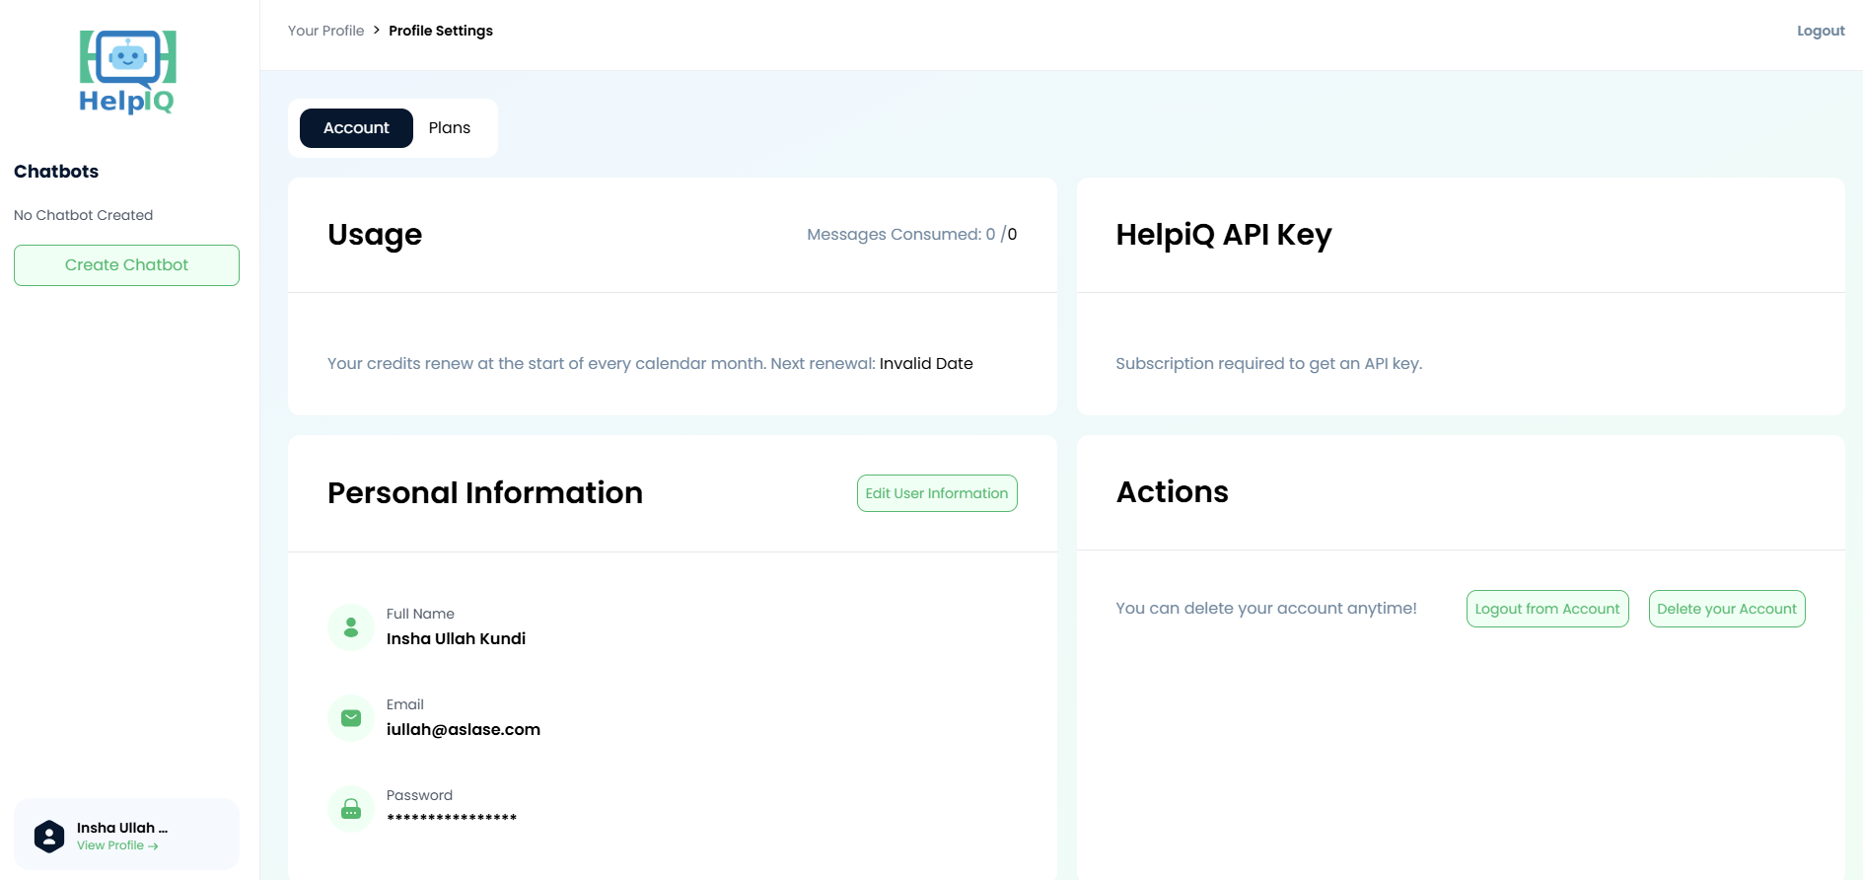
Task: Click Subscription required API key message
Action: tap(1269, 363)
